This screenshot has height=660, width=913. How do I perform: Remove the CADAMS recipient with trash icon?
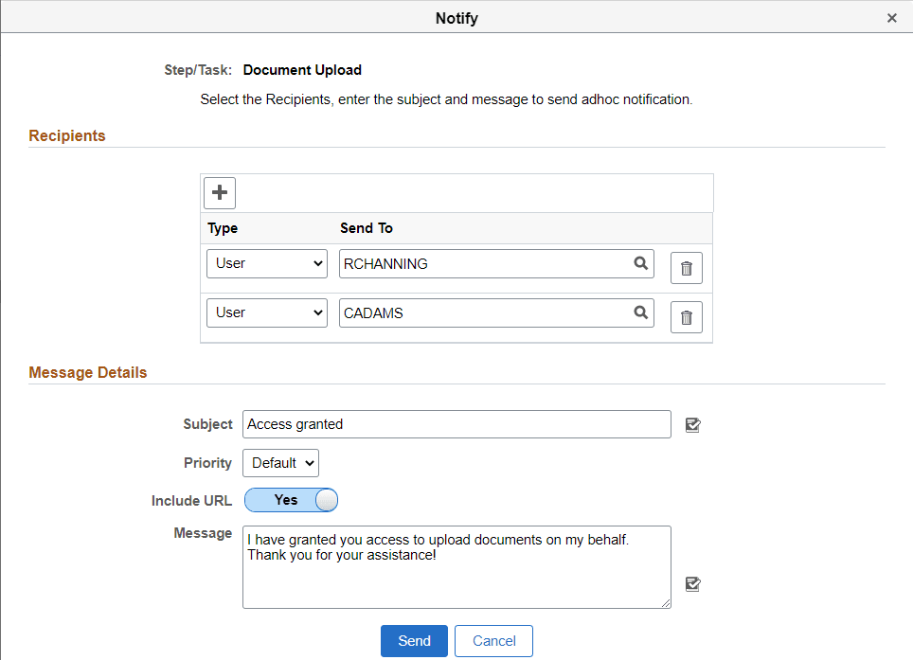click(x=686, y=316)
